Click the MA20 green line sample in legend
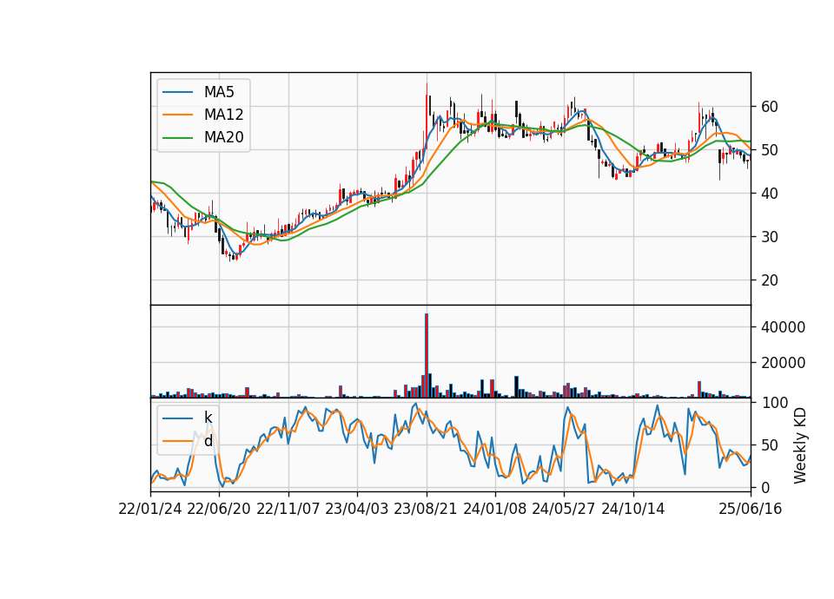 pyautogui.click(x=177, y=138)
